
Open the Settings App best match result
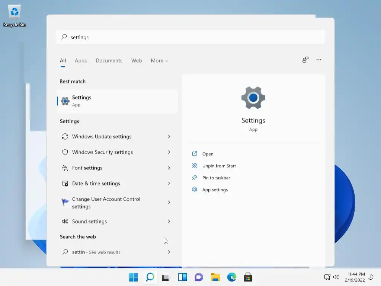point(117,101)
